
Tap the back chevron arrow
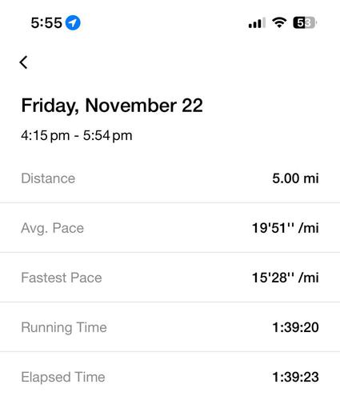click(x=23, y=62)
